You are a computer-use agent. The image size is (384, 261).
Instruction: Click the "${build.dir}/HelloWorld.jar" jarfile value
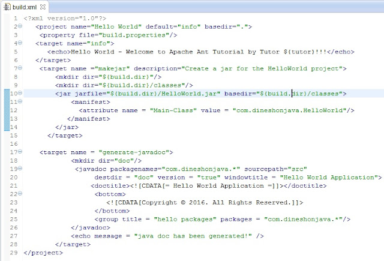click(163, 94)
